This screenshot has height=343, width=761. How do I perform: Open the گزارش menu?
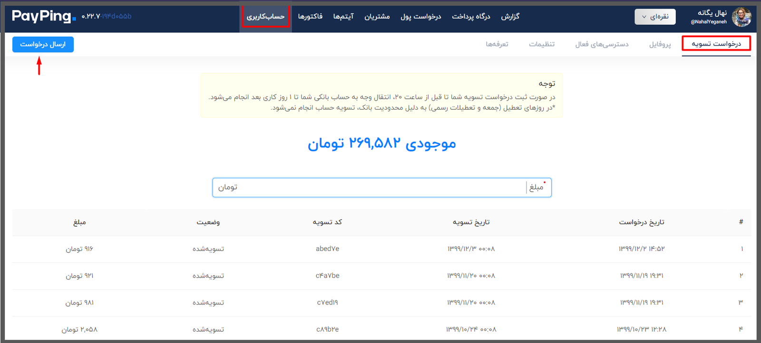(510, 17)
